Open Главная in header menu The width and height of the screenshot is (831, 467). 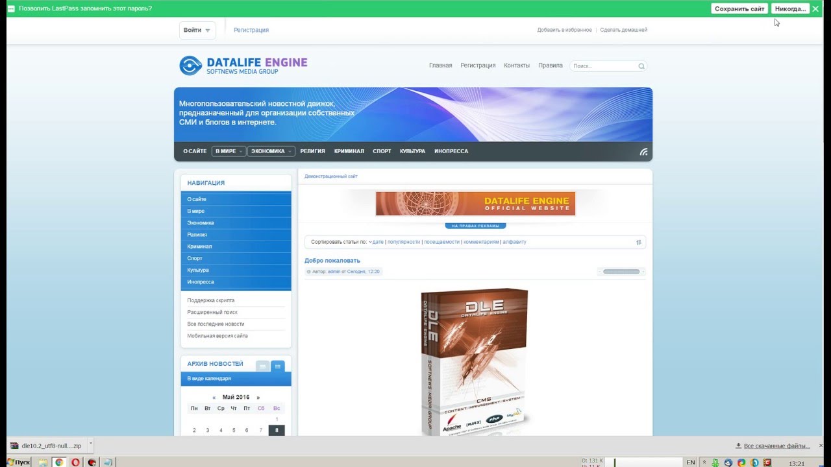(x=441, y=66)
